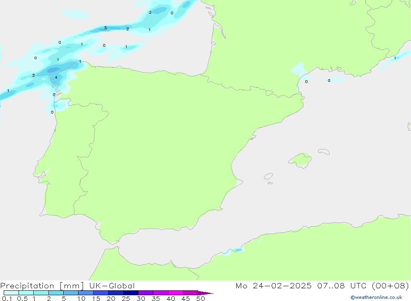Click the 30–35 mm purple legend swatch
Viewport: 411px width, 301px height.
click(x=146, y=293)
